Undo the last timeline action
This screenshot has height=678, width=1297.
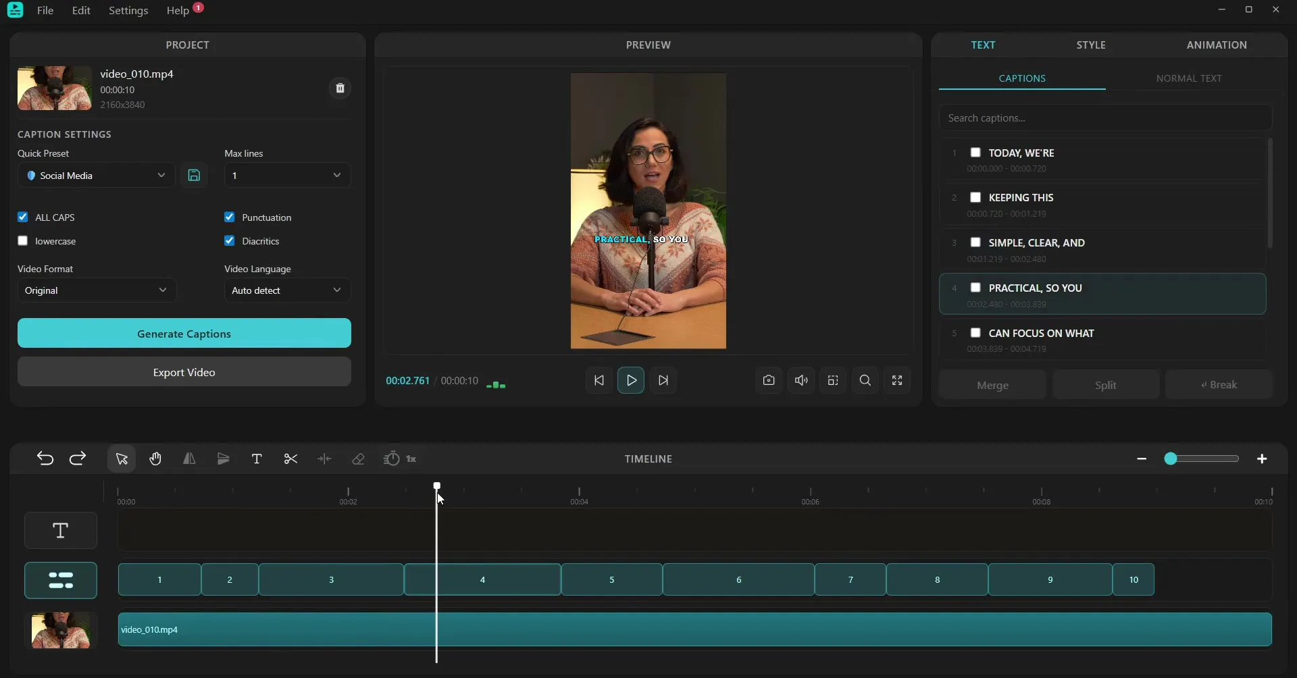point(45,459)
